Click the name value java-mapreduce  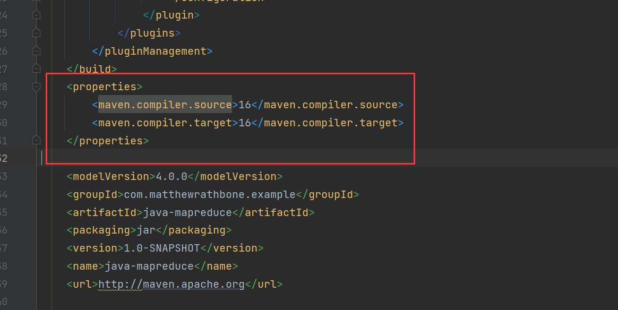(149, 266)
